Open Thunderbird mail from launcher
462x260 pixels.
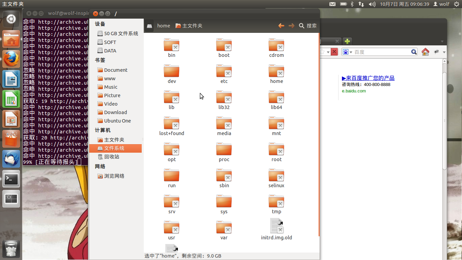tap(11, 159)
